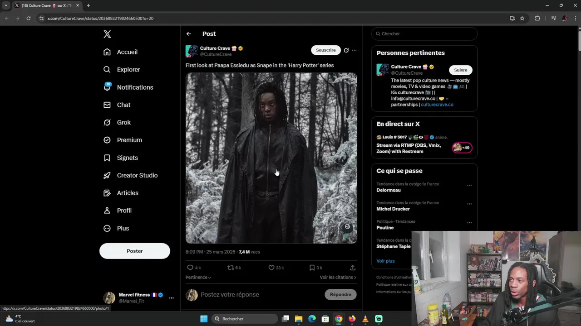Viewport: 581px width, 326px height.
Task: Open Accueil home from the sidebar
Action: pos(120,52)
